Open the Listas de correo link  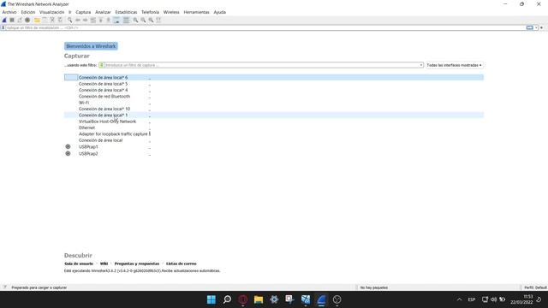coord(181,264)
